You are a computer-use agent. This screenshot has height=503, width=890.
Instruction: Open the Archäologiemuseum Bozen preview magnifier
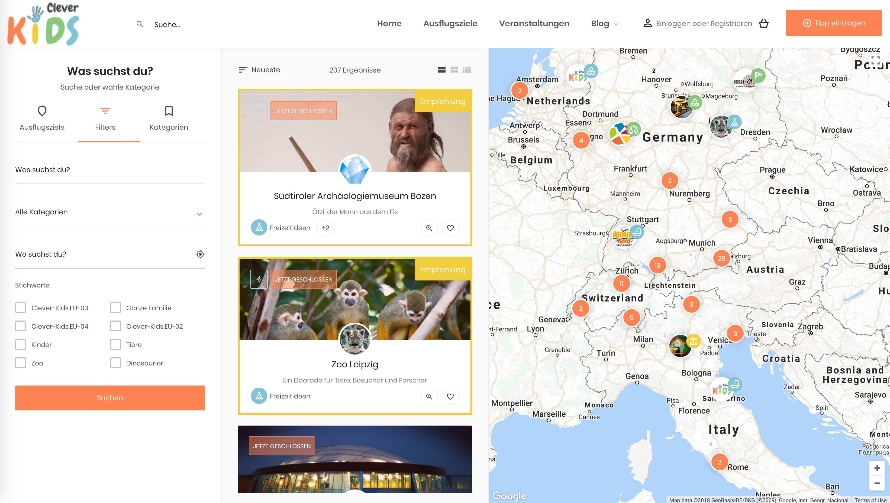pos(429,228)
